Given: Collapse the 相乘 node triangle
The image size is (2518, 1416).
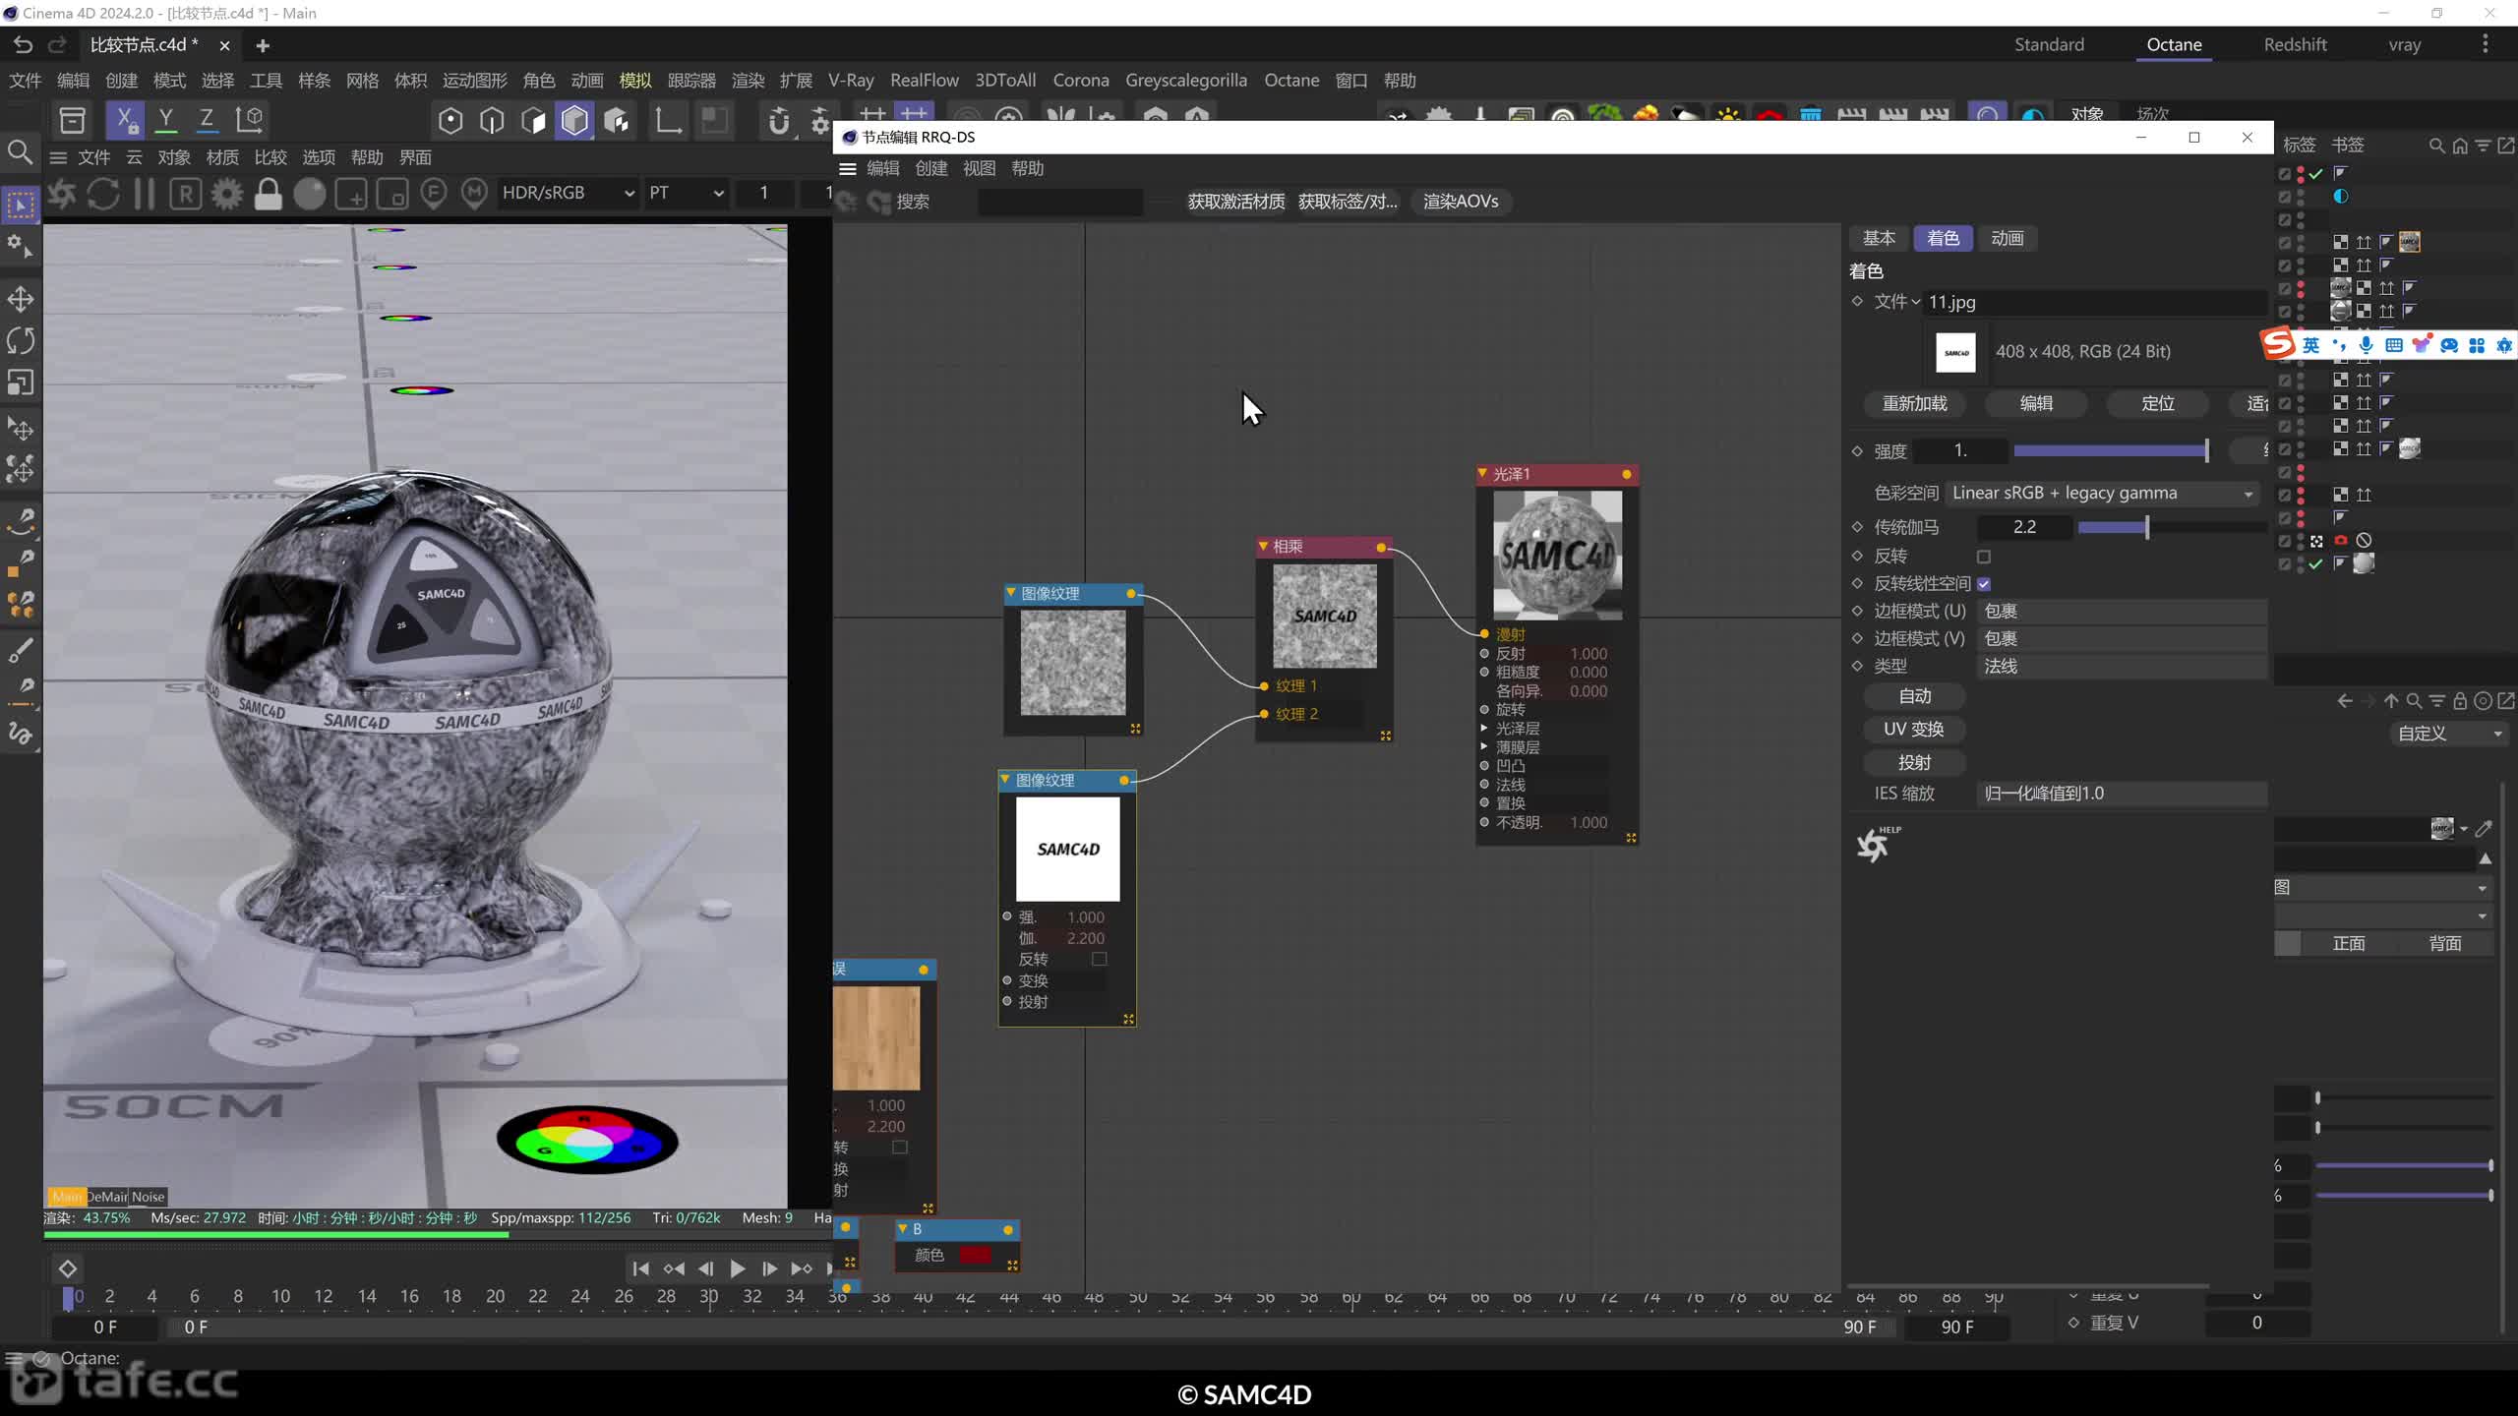Looking at the screenshot, I should click(x=1263, y=546).
